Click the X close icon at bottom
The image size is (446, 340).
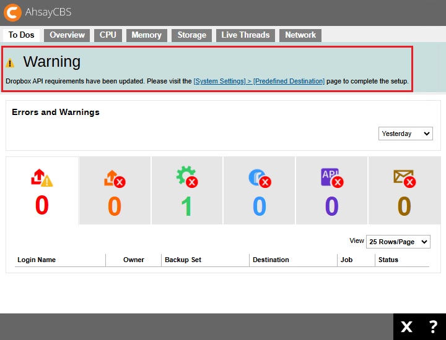pos(406,327)
